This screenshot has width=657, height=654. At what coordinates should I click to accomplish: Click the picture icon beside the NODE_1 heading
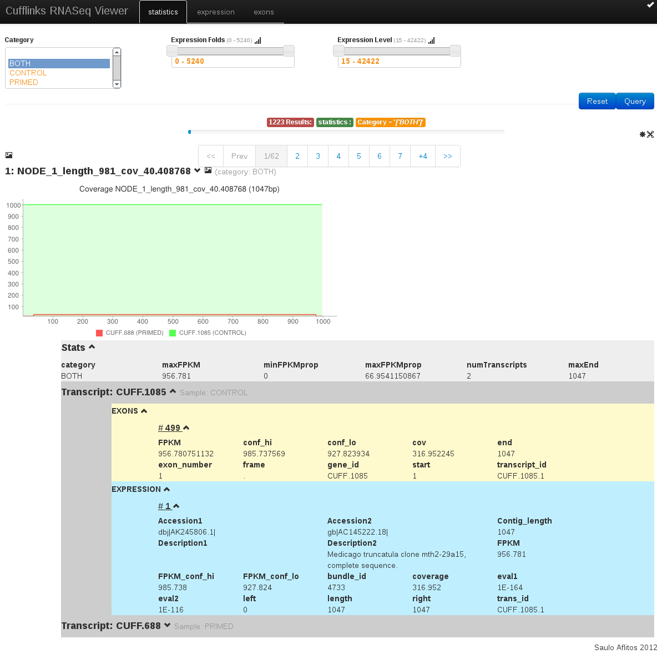point(208,170)
